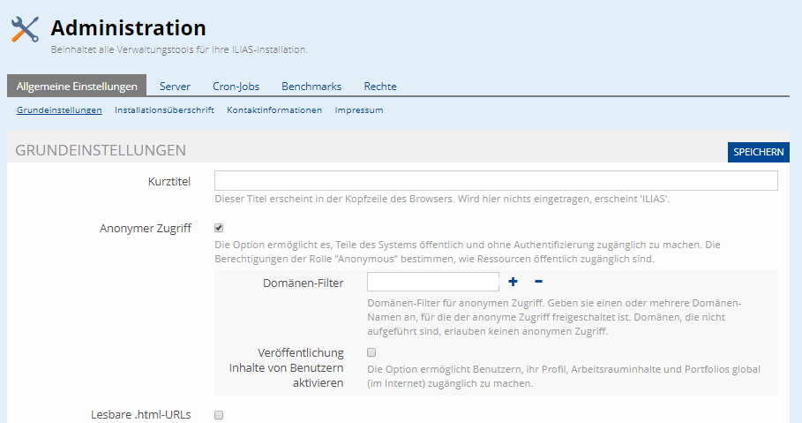
Task: Focus the Kurztitel text field
Action: (x=496, y=181)
